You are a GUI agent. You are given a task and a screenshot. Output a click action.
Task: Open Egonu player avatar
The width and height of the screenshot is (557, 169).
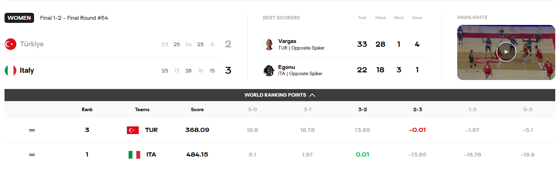click(x=269, y=70)
